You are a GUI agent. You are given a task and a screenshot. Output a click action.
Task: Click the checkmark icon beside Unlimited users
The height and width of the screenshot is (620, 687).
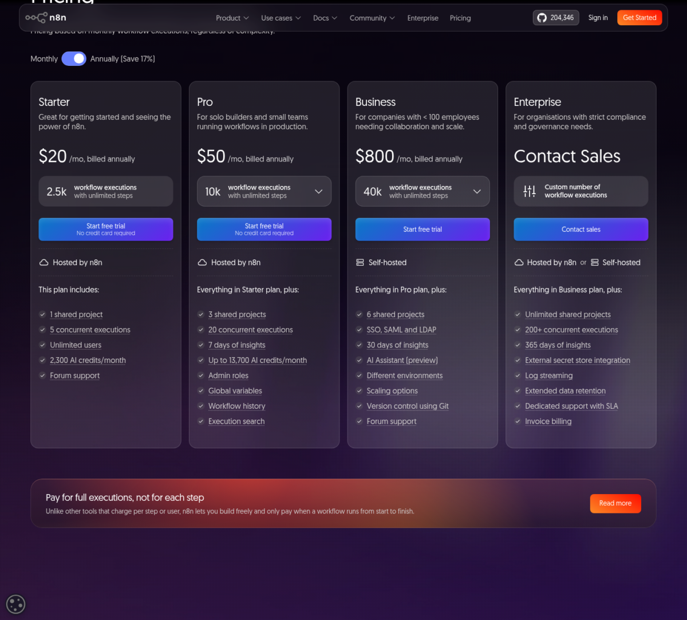click(42, 345)
